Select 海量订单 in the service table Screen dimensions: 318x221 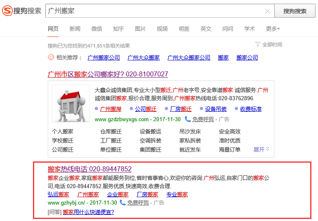229,150
